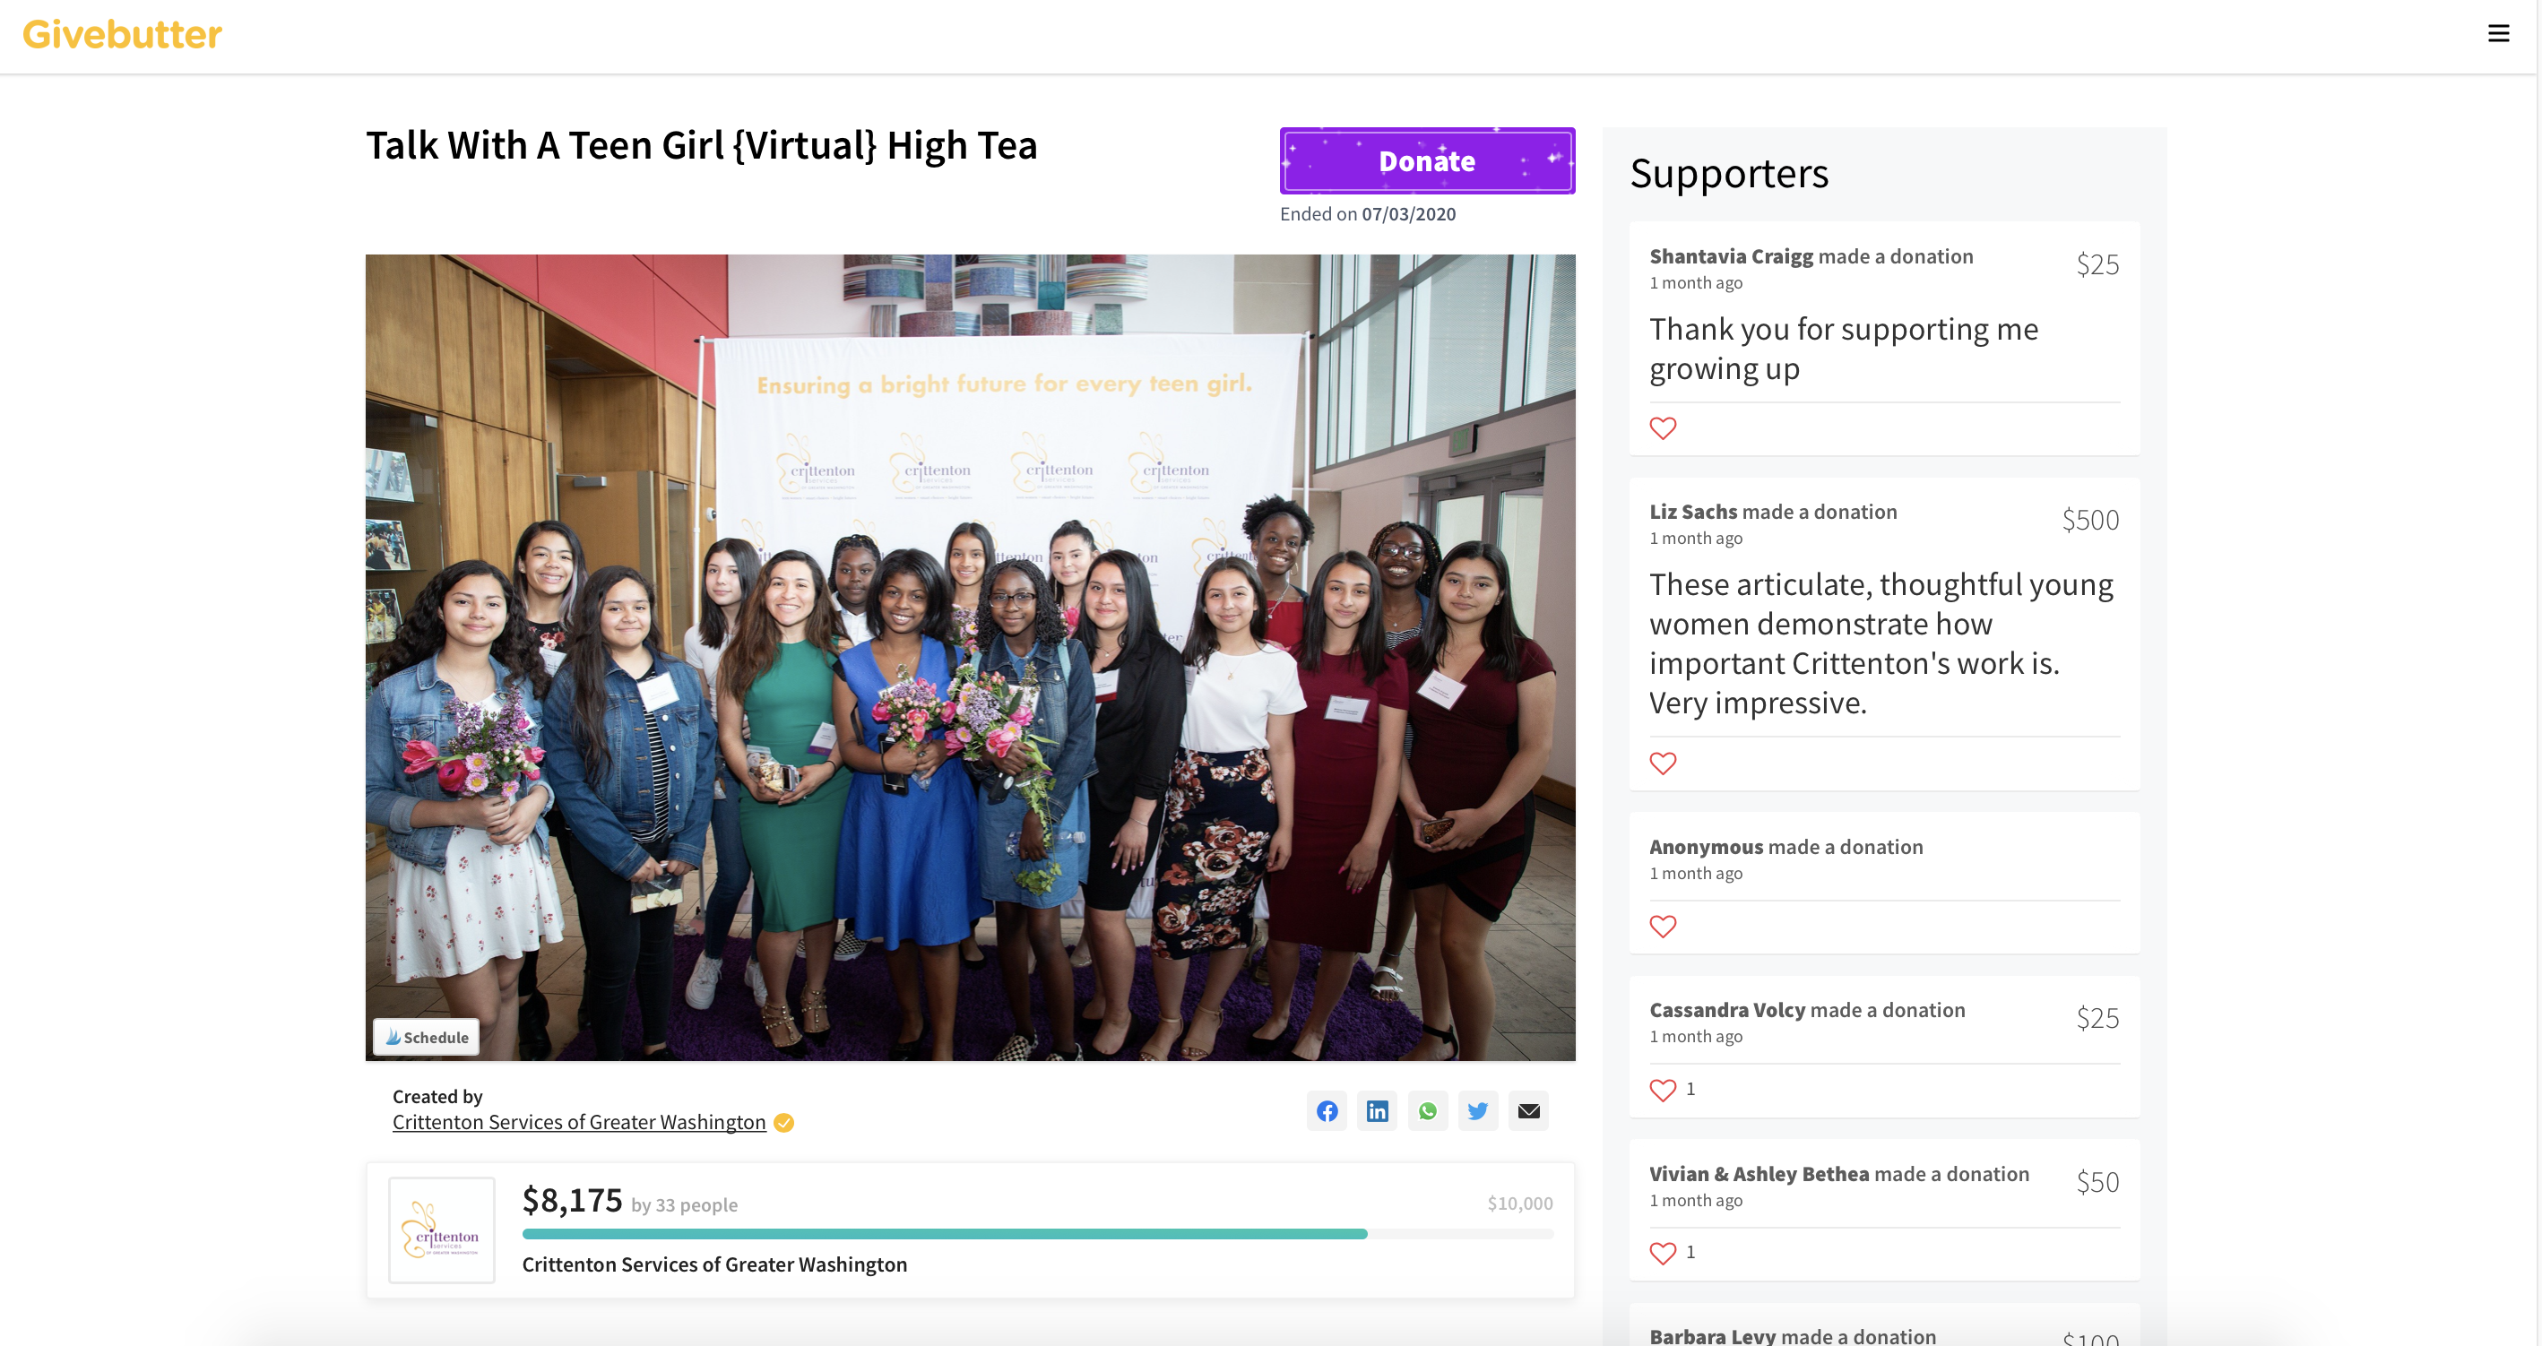This screenshot has height=1346, width=2542.
Task: Click the purple Donate button
Action: point(1427,160)
